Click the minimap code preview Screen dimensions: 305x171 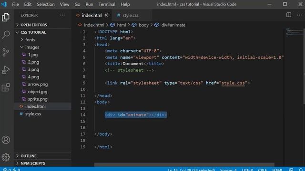pos(294,33)
